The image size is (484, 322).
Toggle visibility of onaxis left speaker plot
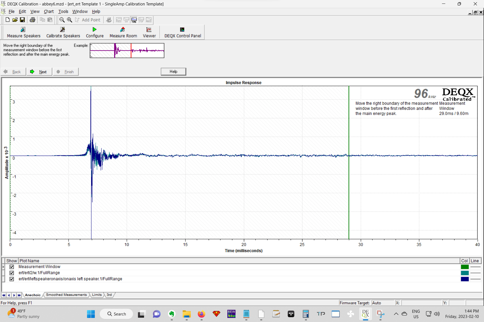(x=12, y=279)
